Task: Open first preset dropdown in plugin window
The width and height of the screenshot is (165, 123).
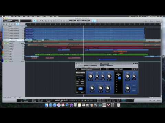Action: (90, 66)
